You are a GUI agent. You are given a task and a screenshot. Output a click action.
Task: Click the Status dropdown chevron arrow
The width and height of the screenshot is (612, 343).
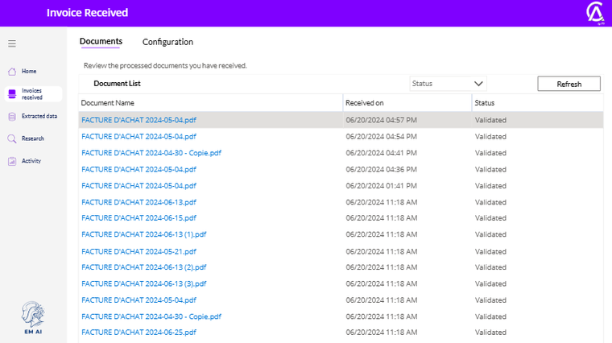click(x=478, y=84)
